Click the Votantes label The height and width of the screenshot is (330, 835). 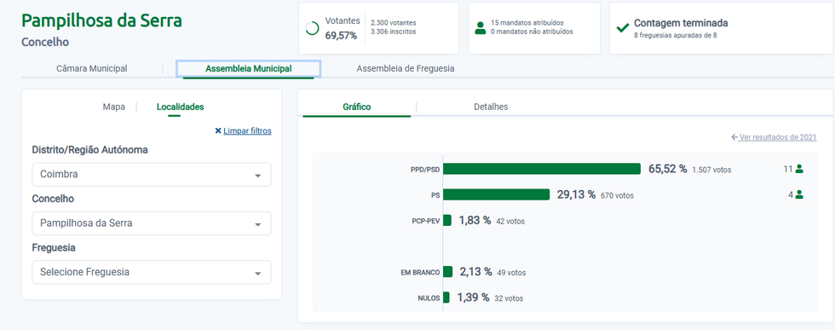pos(343,20)
